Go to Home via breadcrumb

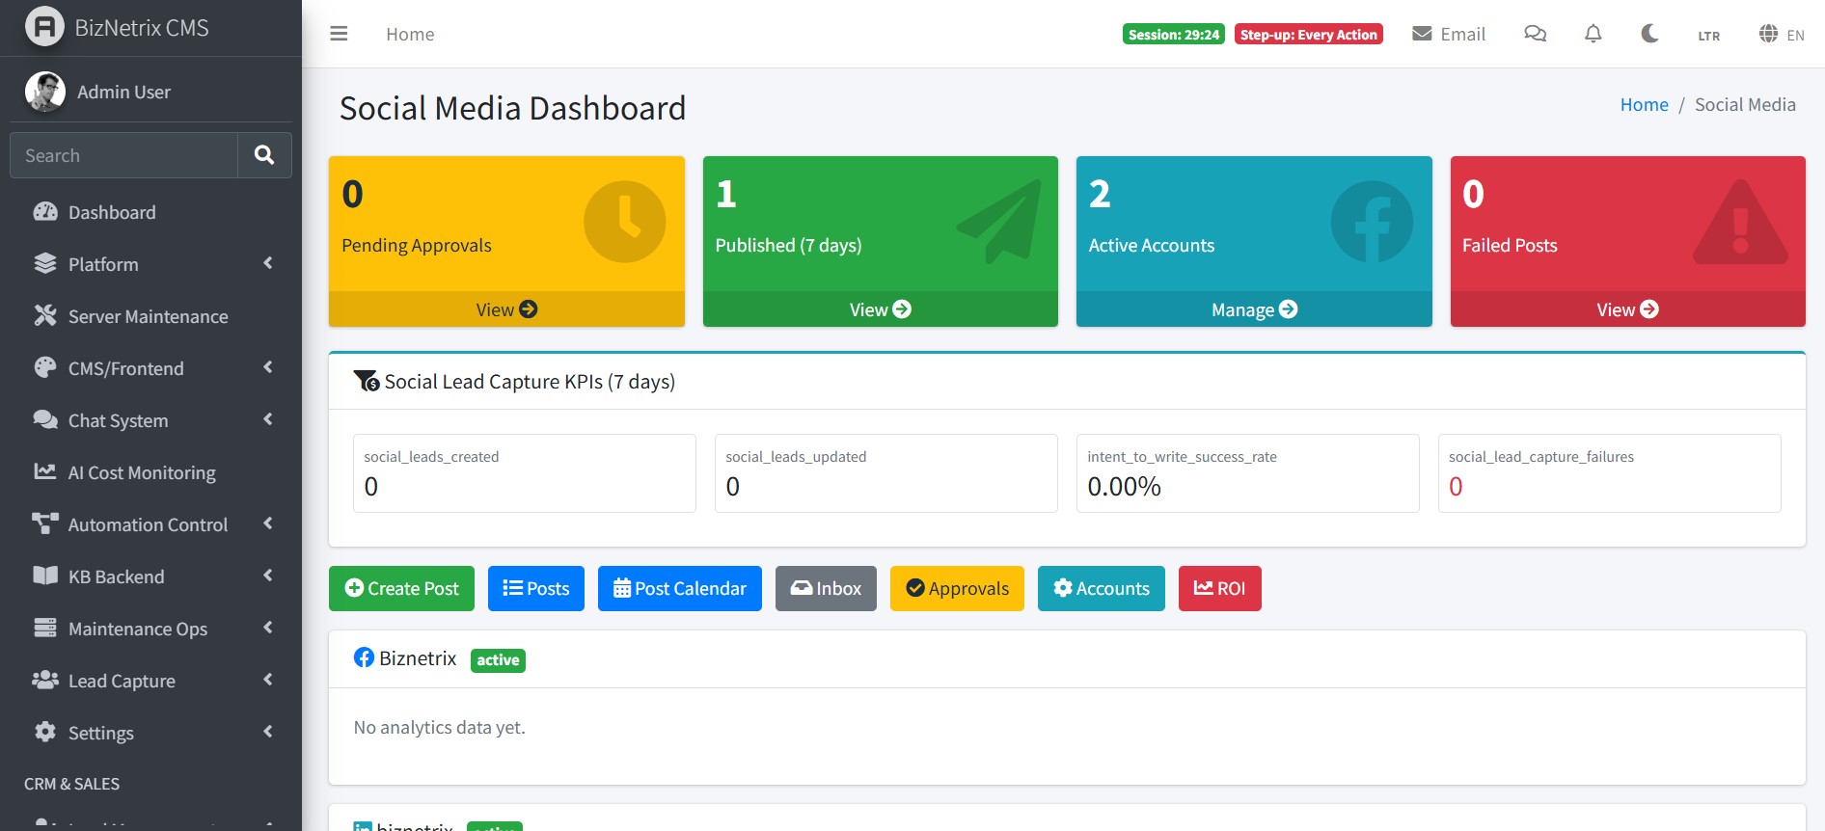coord(1644,104)
